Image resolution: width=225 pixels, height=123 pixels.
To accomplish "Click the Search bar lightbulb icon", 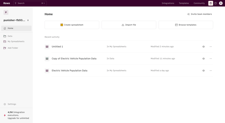I will pos(16,3).
